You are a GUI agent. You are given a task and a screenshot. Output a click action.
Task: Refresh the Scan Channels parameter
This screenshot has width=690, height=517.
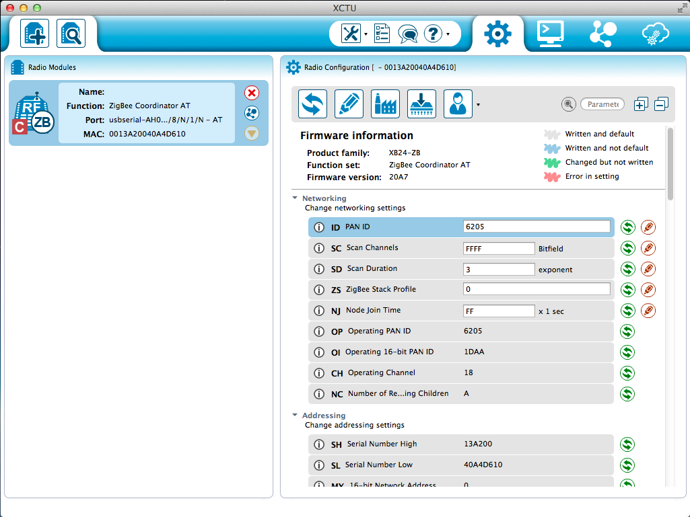(627, 248)
